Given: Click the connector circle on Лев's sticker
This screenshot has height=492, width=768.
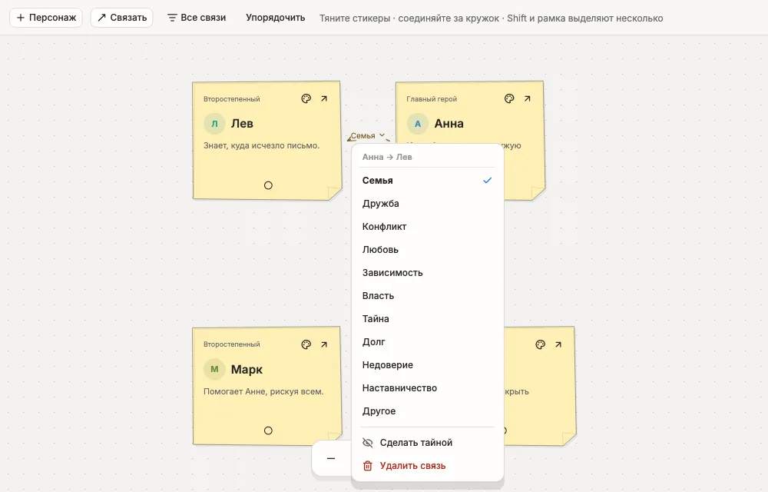Looking at the screenshot, I should (268, 185).
